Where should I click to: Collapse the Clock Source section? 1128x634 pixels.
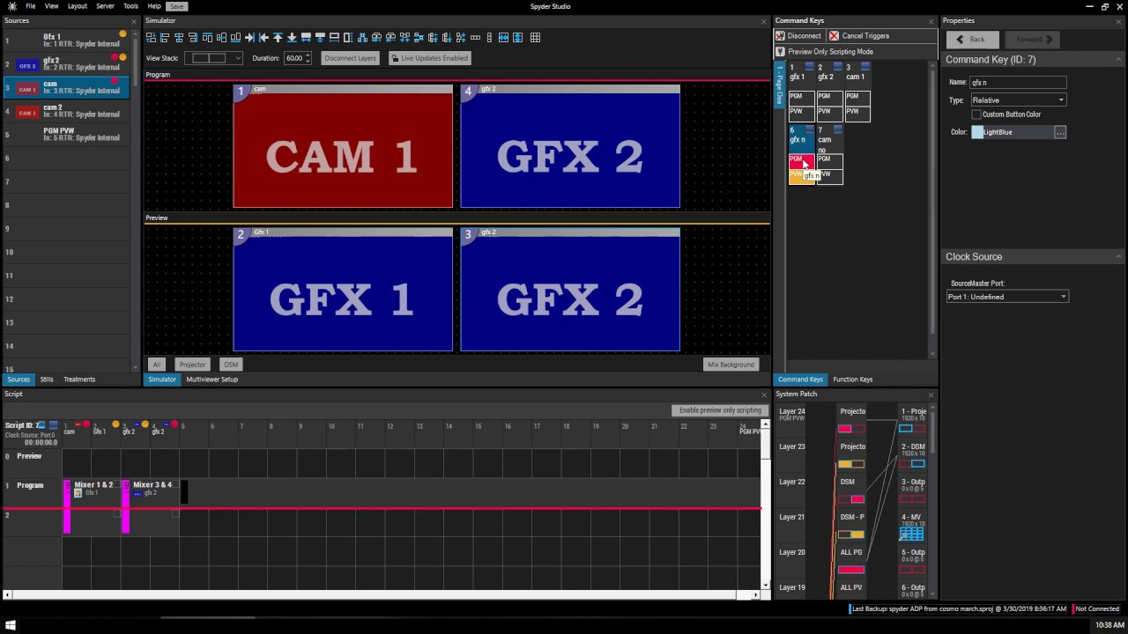(x=1118, y=257)
